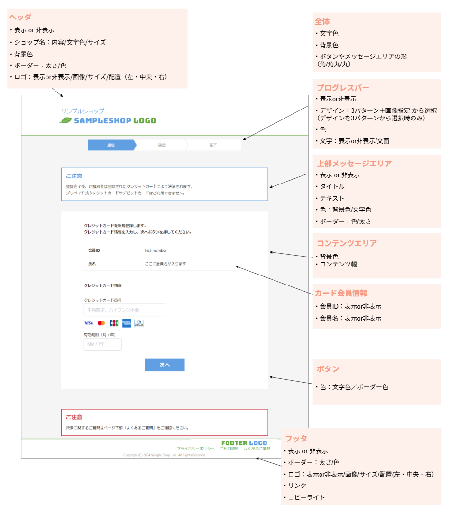Focus the MM / YY expiry field
The image size is (449, 514).
pos(103,344)
